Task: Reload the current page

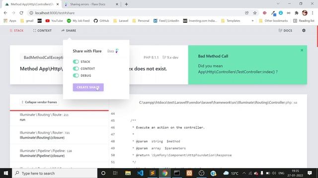Action: (21, 13)
